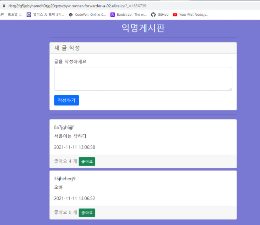The width and height of the screenshot is (260, 225).
Task: Click post author 8a7jgh6jjf
Action: pyautogui.click(x=64, y=127)
